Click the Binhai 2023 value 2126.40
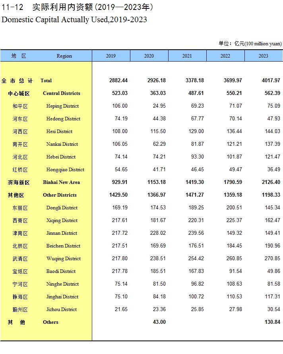This screenshot has width=283, height=354. tap(271, 182)
